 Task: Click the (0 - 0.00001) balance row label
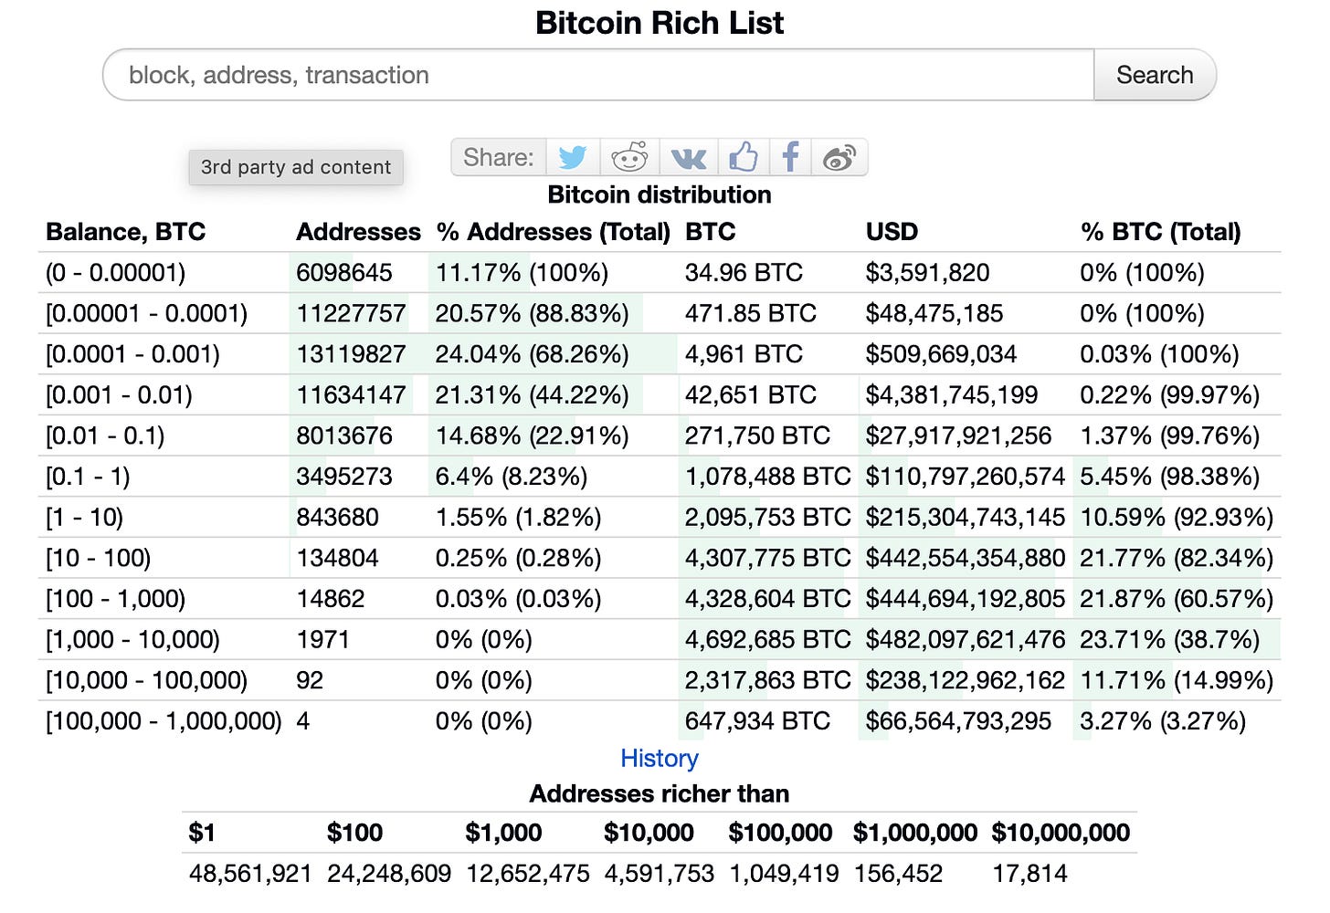(116, 272)
